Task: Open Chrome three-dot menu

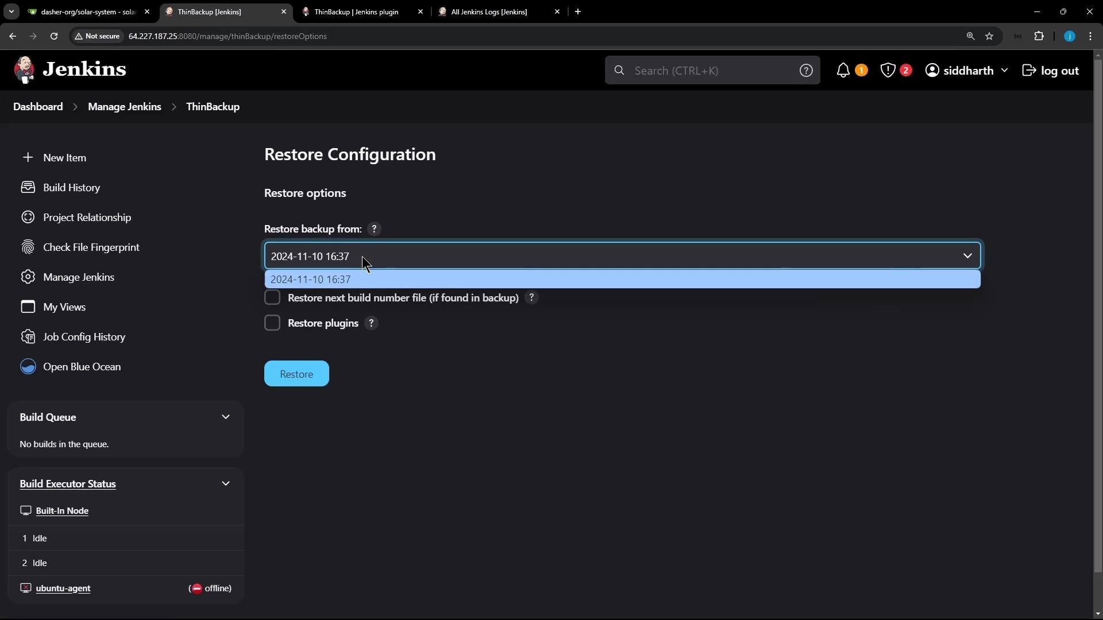Action: point(1090,36)
